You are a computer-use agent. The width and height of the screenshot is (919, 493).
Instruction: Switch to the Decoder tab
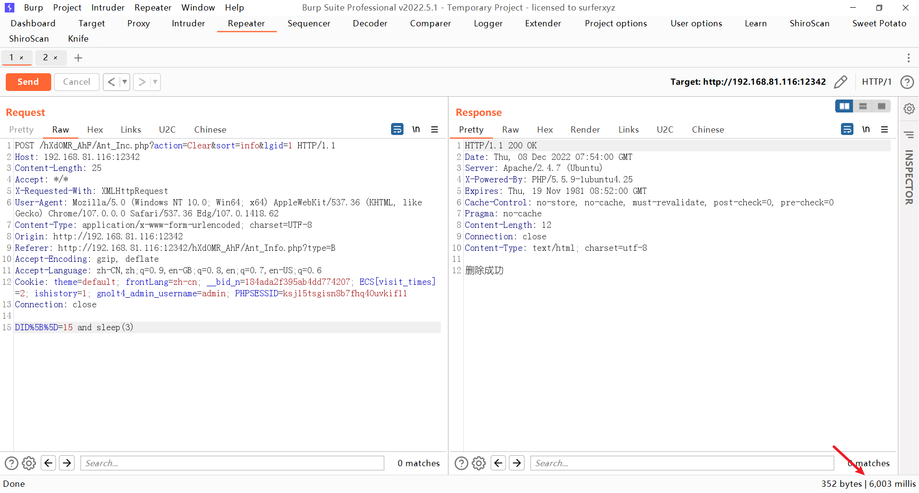pyautogui.click(x=370, y=23)
